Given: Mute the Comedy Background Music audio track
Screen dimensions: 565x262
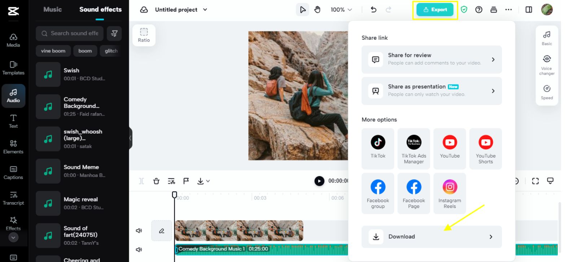Looking at the screenshot, I should [x=139, y=249].
